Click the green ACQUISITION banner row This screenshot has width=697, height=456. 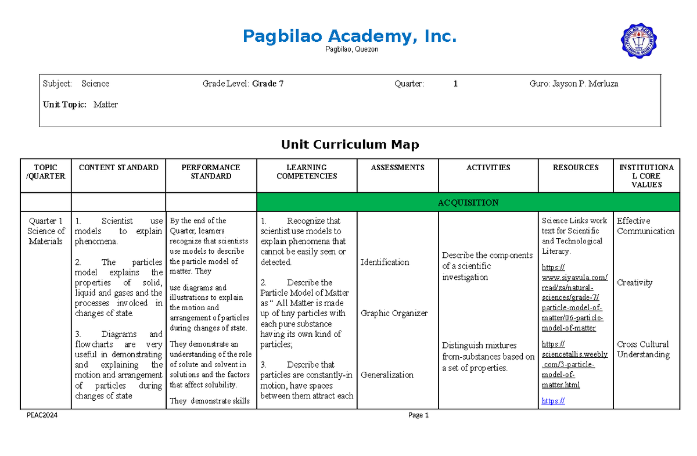(x=468, y=202)
